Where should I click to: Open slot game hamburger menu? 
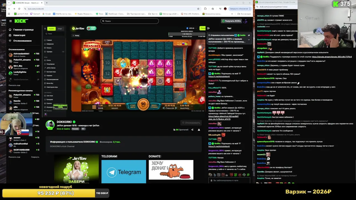point(94,107)
